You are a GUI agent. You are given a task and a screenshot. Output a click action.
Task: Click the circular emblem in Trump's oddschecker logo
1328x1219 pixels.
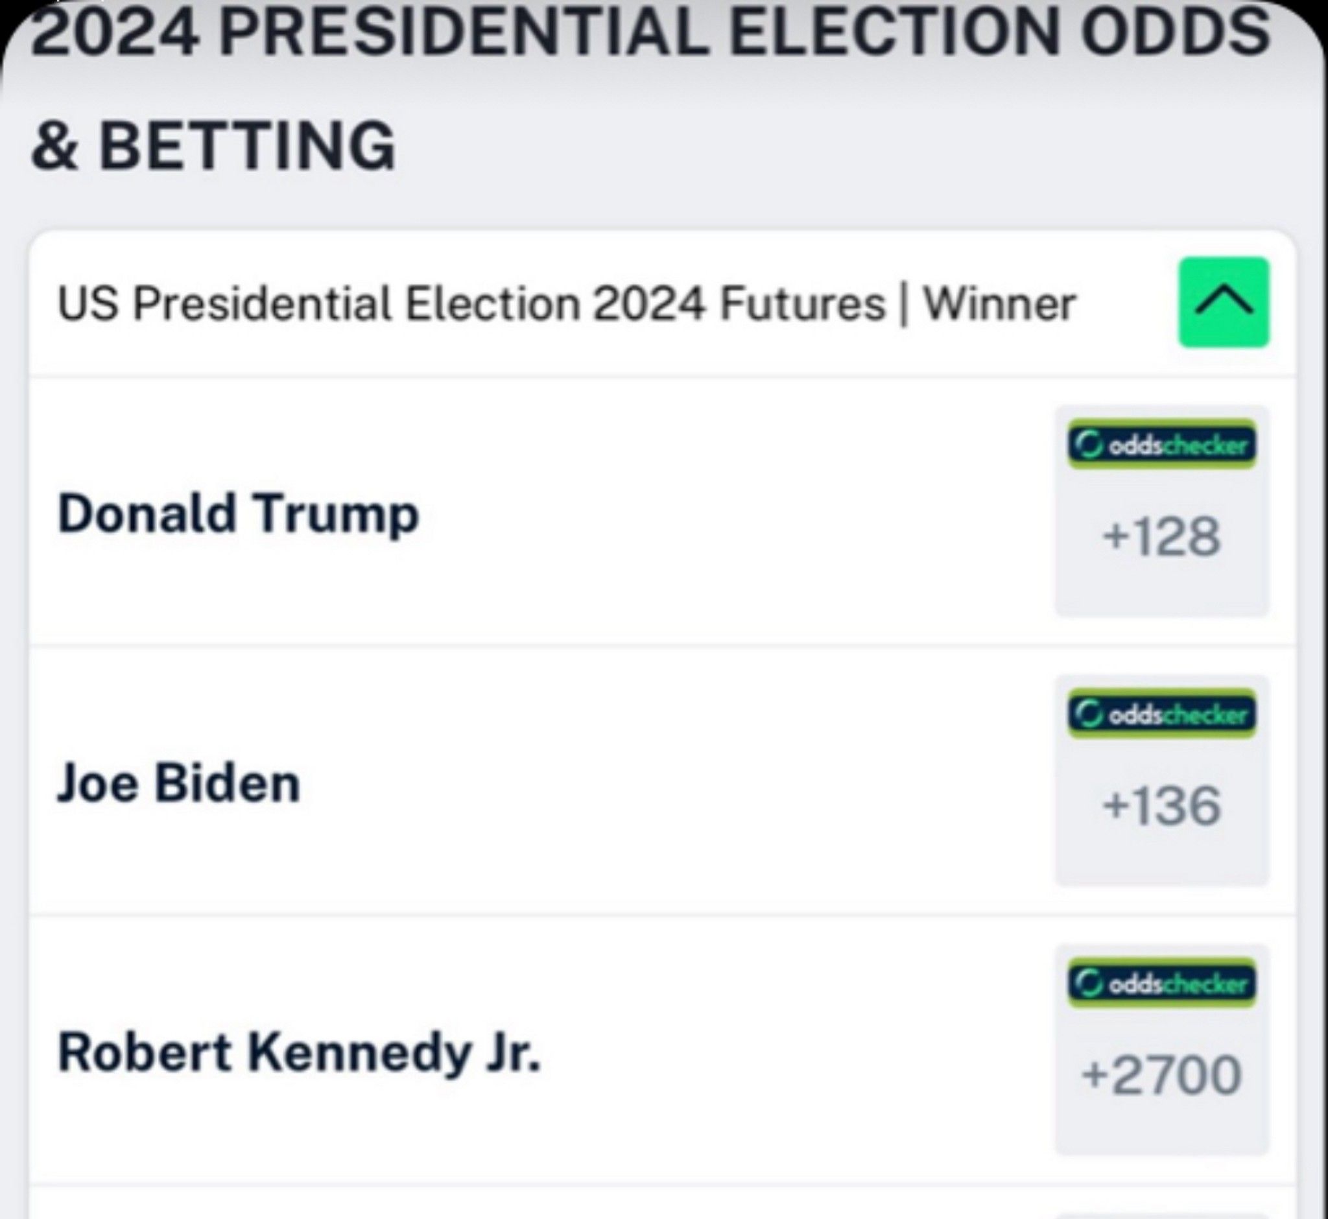[x=1087, y=445]
